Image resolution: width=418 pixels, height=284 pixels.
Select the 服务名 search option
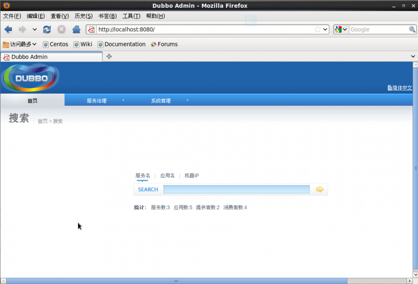[143, 176]
